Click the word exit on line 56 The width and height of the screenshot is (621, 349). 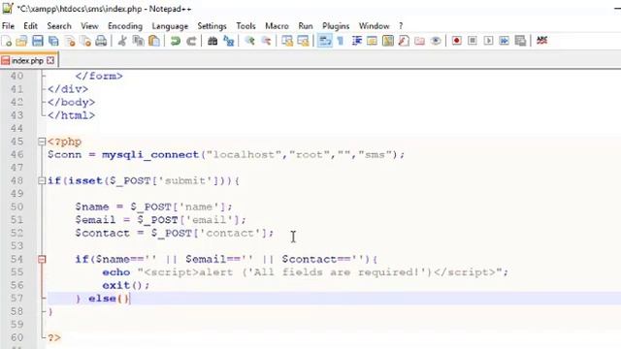[x=116, y=285]
